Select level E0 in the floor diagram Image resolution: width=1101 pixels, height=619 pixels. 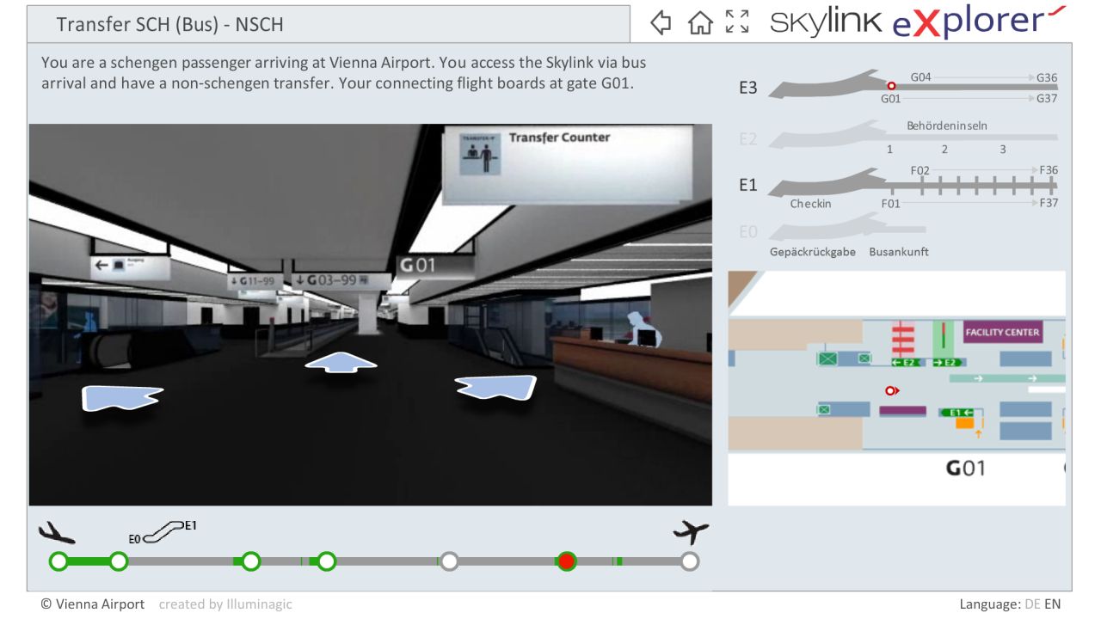click(x=747, y=231)
